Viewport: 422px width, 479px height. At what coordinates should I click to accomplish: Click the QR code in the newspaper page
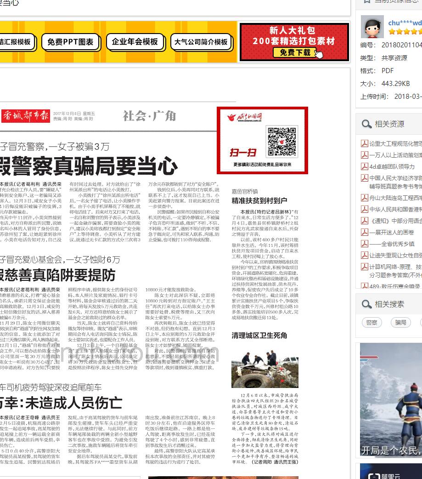281,142
